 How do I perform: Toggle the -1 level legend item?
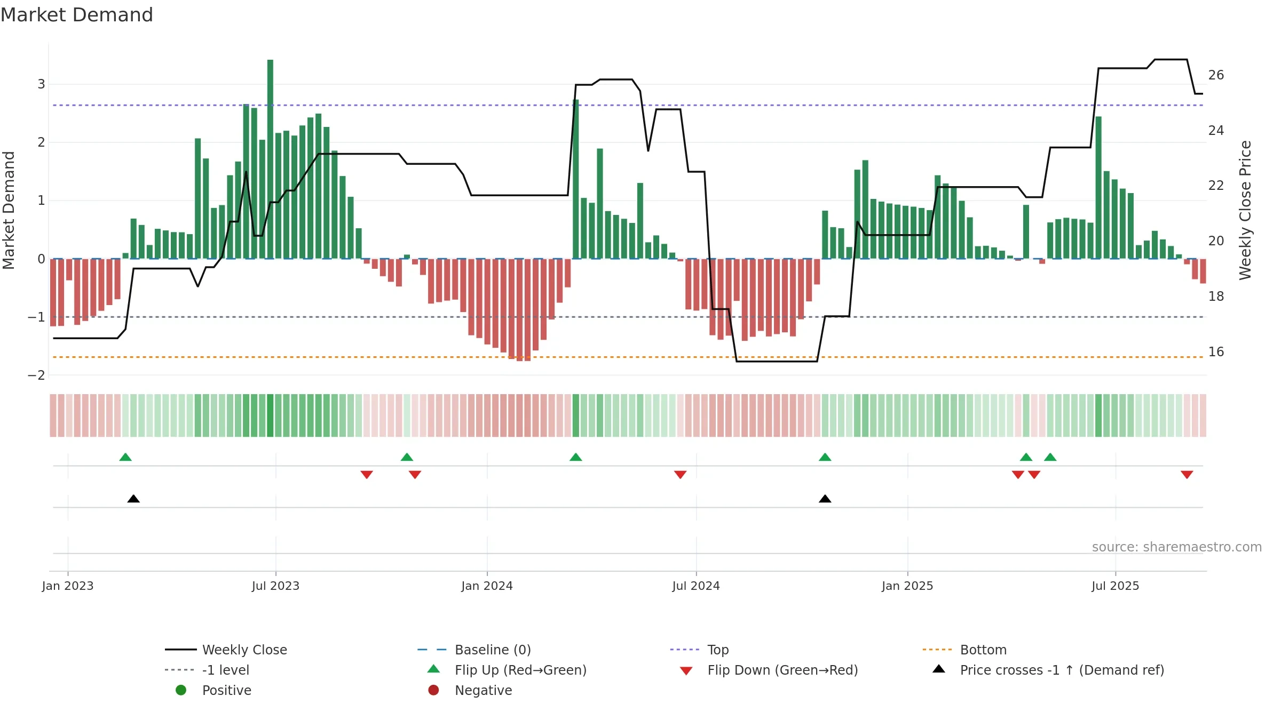point(207,670)
